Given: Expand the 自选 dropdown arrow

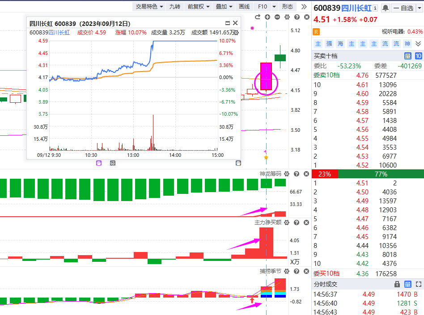Looking at the screenshot, I should click(420, 8).
